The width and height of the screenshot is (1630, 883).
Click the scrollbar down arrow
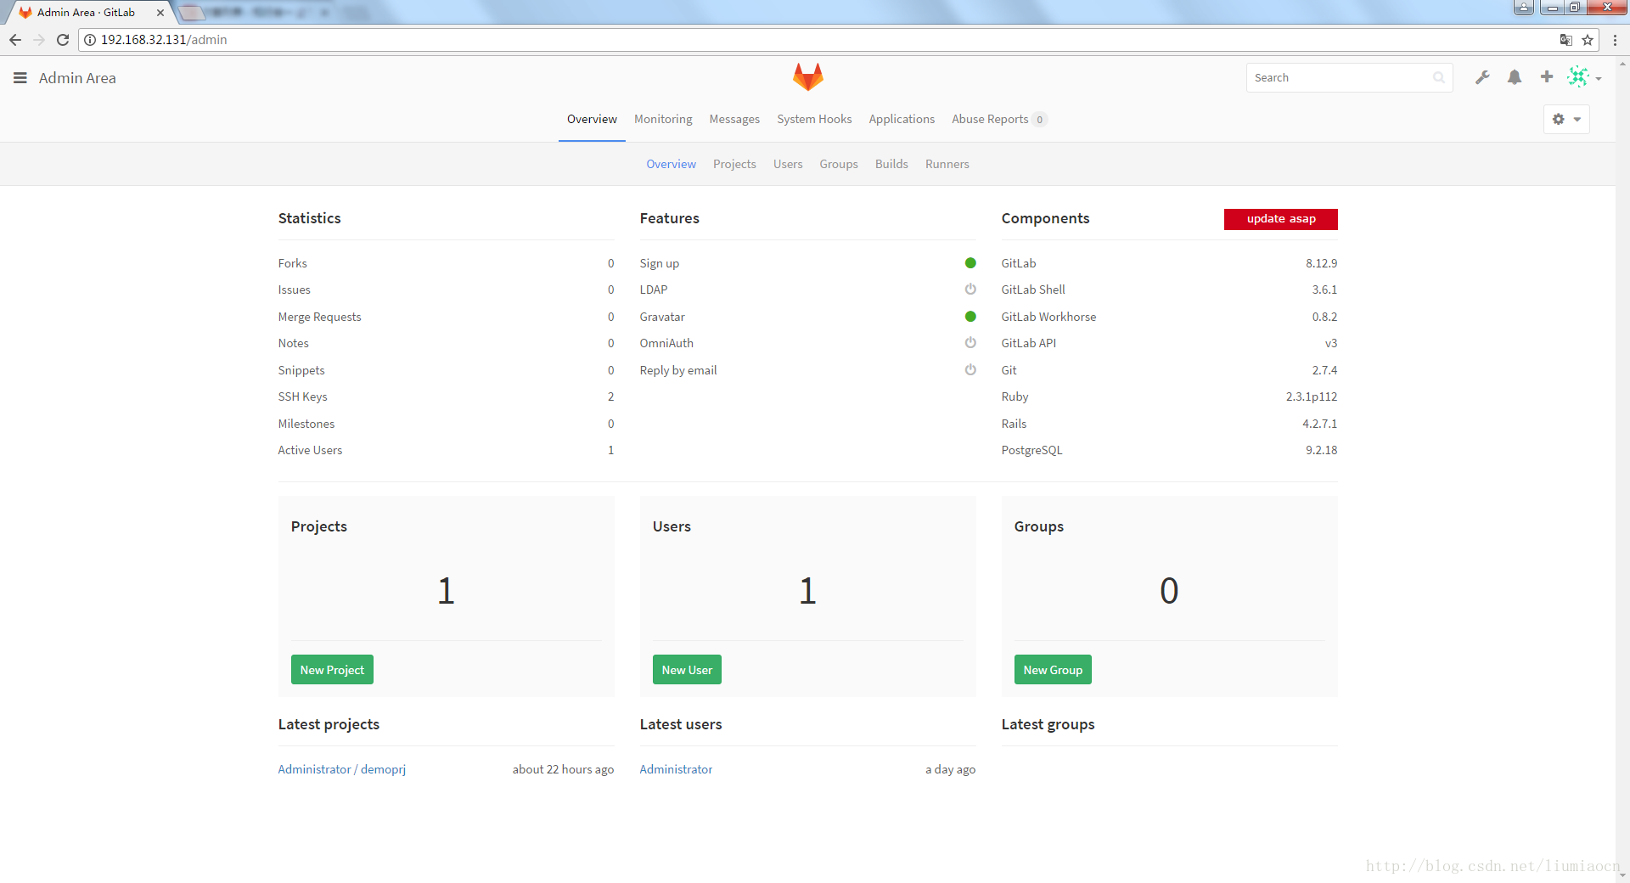coord(1622,875)
